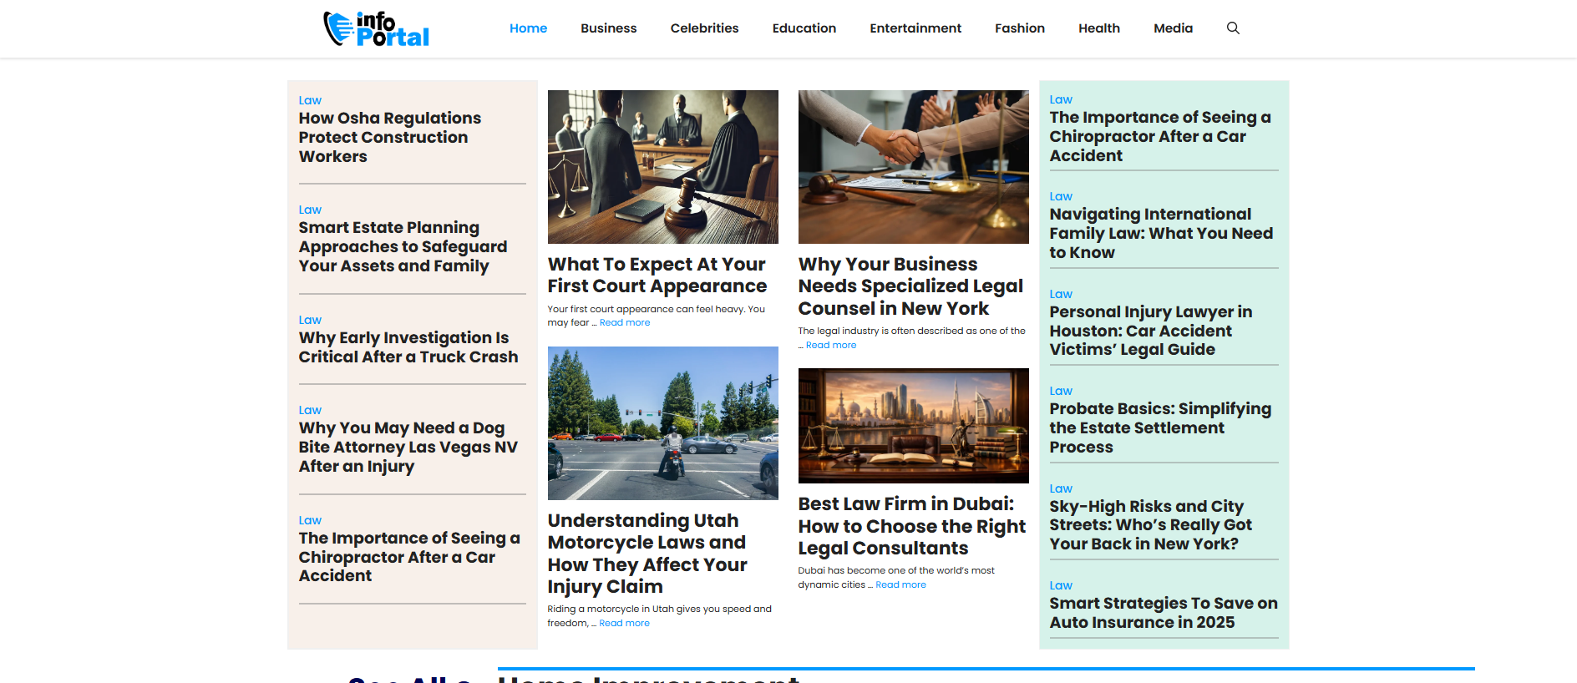The height and width of the screenshot is (683, 1577).
Task: Read 'Smart Estate Planning Approaches' article
Action: (x=403, y=247)
